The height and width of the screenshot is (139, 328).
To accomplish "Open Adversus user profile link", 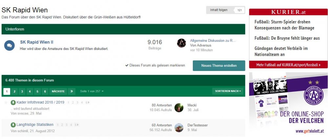I will pyautogui.click(x=204, y=45).
